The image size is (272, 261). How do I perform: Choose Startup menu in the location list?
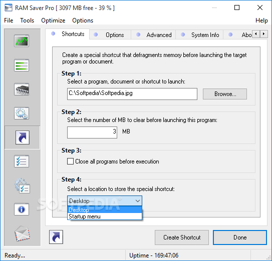[x=105, y=216]
